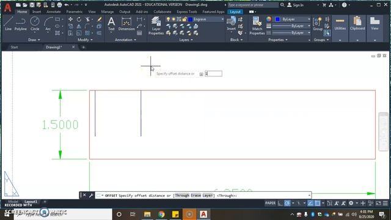Click the Move tool in Modify panel

tap(71, 19)
